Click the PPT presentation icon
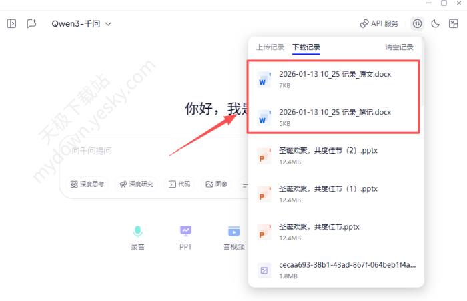467x301 pixels. (185, 231)
